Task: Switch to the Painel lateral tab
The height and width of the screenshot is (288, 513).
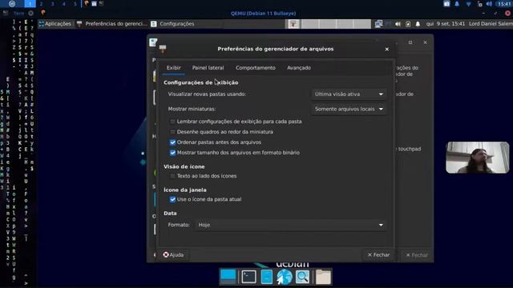Action: click(x=208, y=68)
